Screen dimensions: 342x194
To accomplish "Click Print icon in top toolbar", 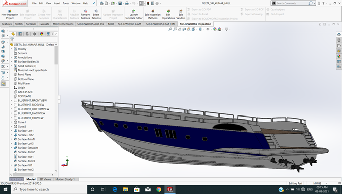I will pos(127,3).
